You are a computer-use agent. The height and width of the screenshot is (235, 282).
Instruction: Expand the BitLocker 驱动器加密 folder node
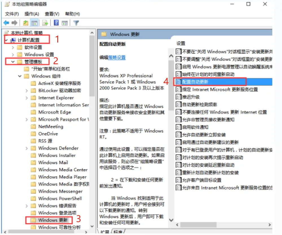coord(27,91)
